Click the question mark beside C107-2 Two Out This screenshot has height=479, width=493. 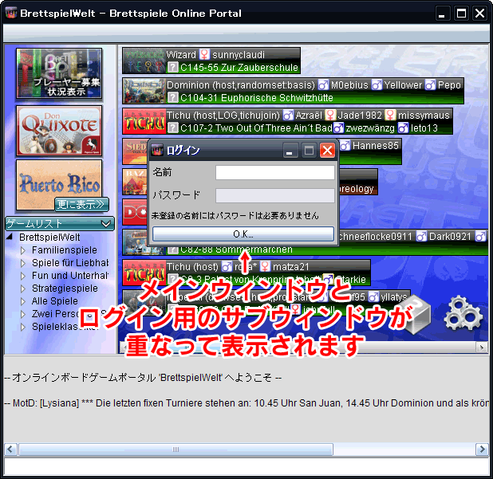(x=172, y=128)
